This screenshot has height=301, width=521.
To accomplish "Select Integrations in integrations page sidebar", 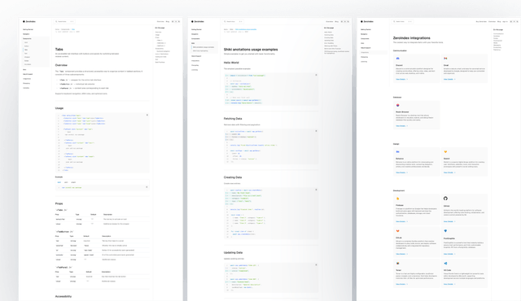I will (374, 52).
